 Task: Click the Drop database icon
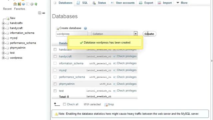click(106, 104)
